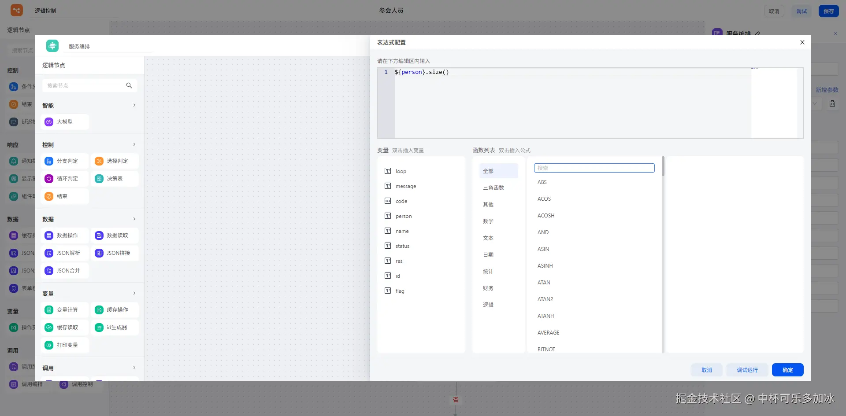Image resolution: width=846 pixels, height=416 pixels.
Task: Run expression with 调试运行 button
Action: [747, 370]
